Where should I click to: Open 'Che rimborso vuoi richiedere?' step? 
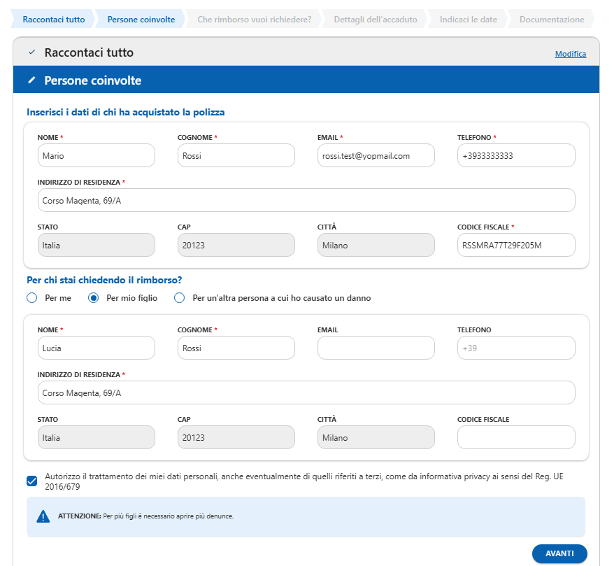coord(254,20)
